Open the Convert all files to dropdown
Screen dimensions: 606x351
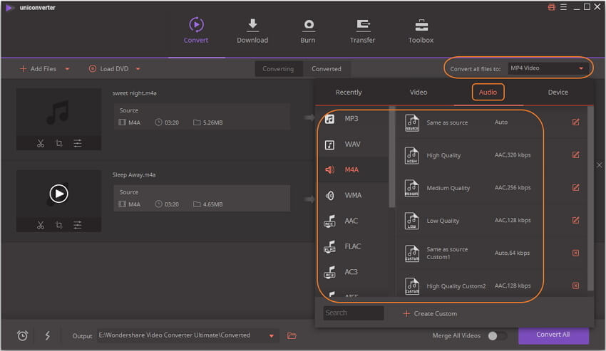coord(548,68)
